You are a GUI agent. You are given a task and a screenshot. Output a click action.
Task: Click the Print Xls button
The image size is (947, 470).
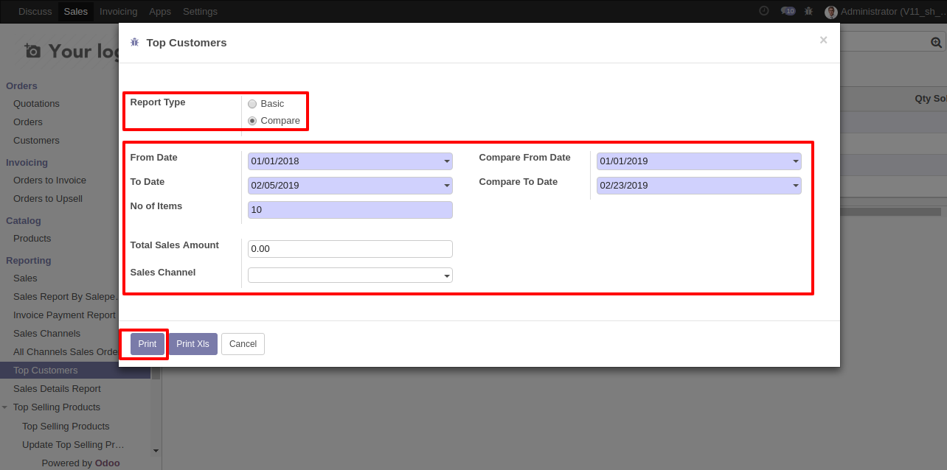pos(192,344)
